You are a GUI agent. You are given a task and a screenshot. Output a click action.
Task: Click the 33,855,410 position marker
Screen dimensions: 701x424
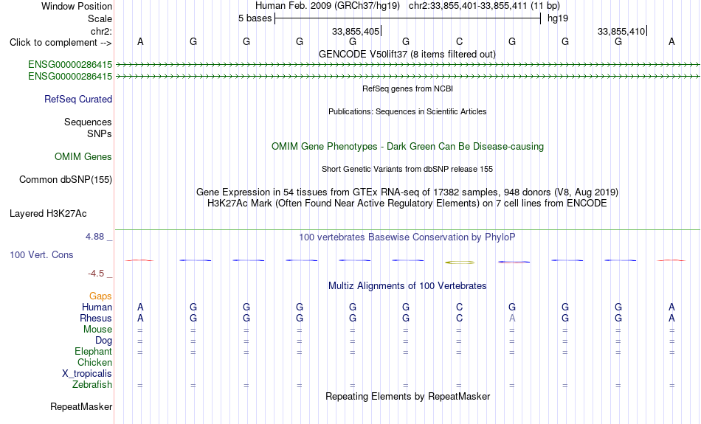tap(621, 31)
